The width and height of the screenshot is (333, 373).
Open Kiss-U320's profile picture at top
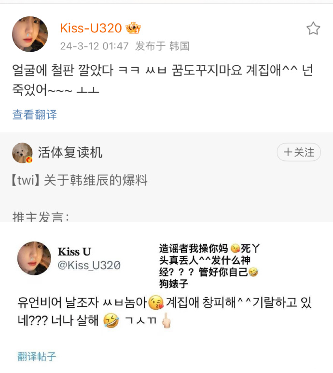(30, 34)
